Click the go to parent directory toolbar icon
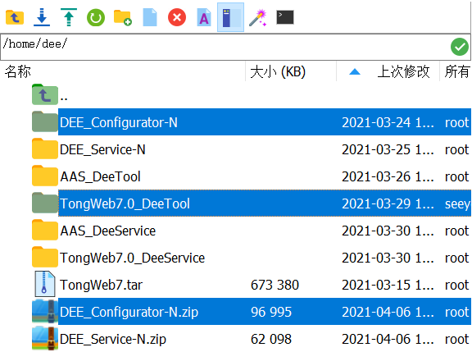Screen dimensions: 472x352 15,17
